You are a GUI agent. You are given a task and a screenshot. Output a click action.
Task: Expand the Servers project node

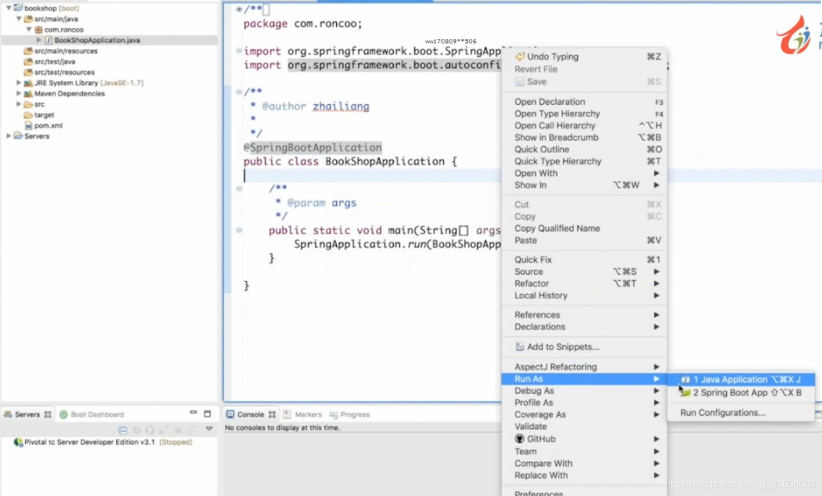(8, 136)
